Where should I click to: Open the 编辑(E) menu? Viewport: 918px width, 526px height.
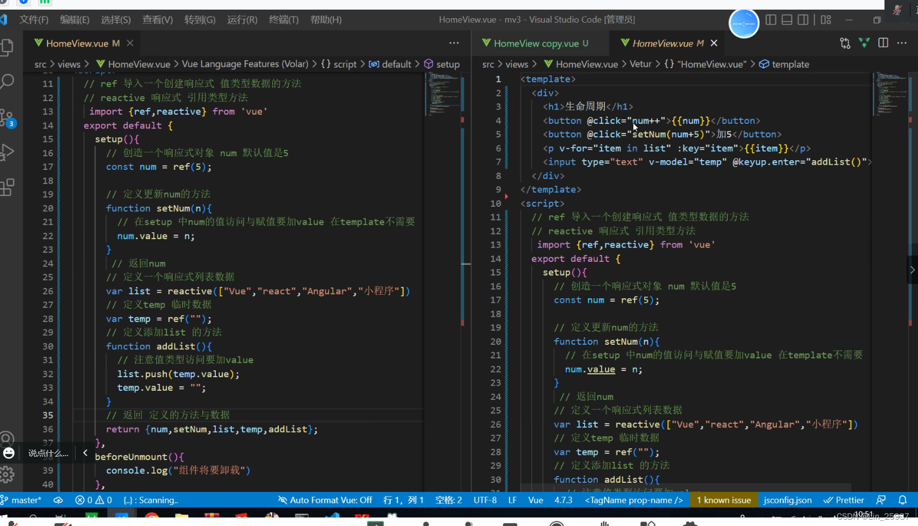[75, 20]
